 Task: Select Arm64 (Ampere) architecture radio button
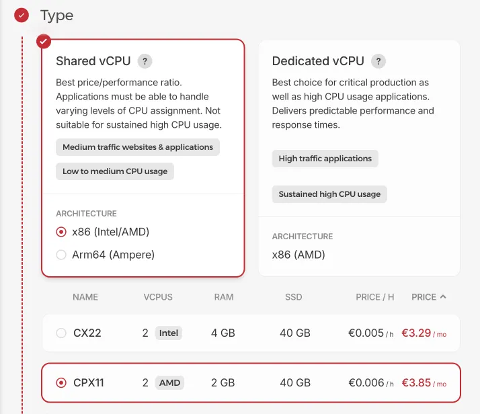[x=61, y=255]
